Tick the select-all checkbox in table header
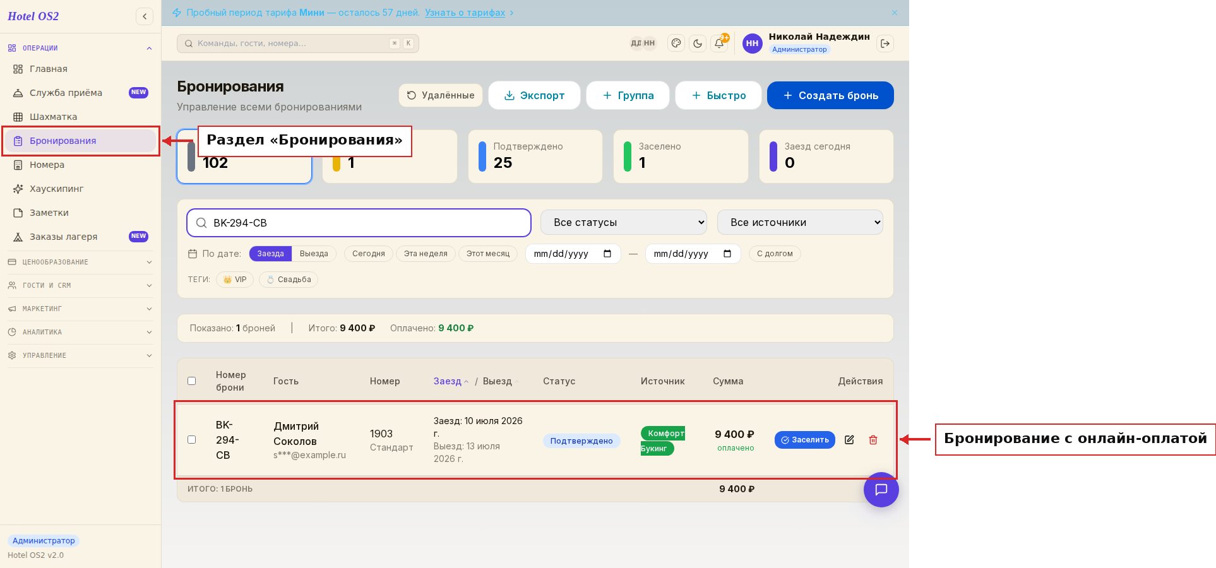Screen dimensions: 1216x568 [x=192, y=381]
